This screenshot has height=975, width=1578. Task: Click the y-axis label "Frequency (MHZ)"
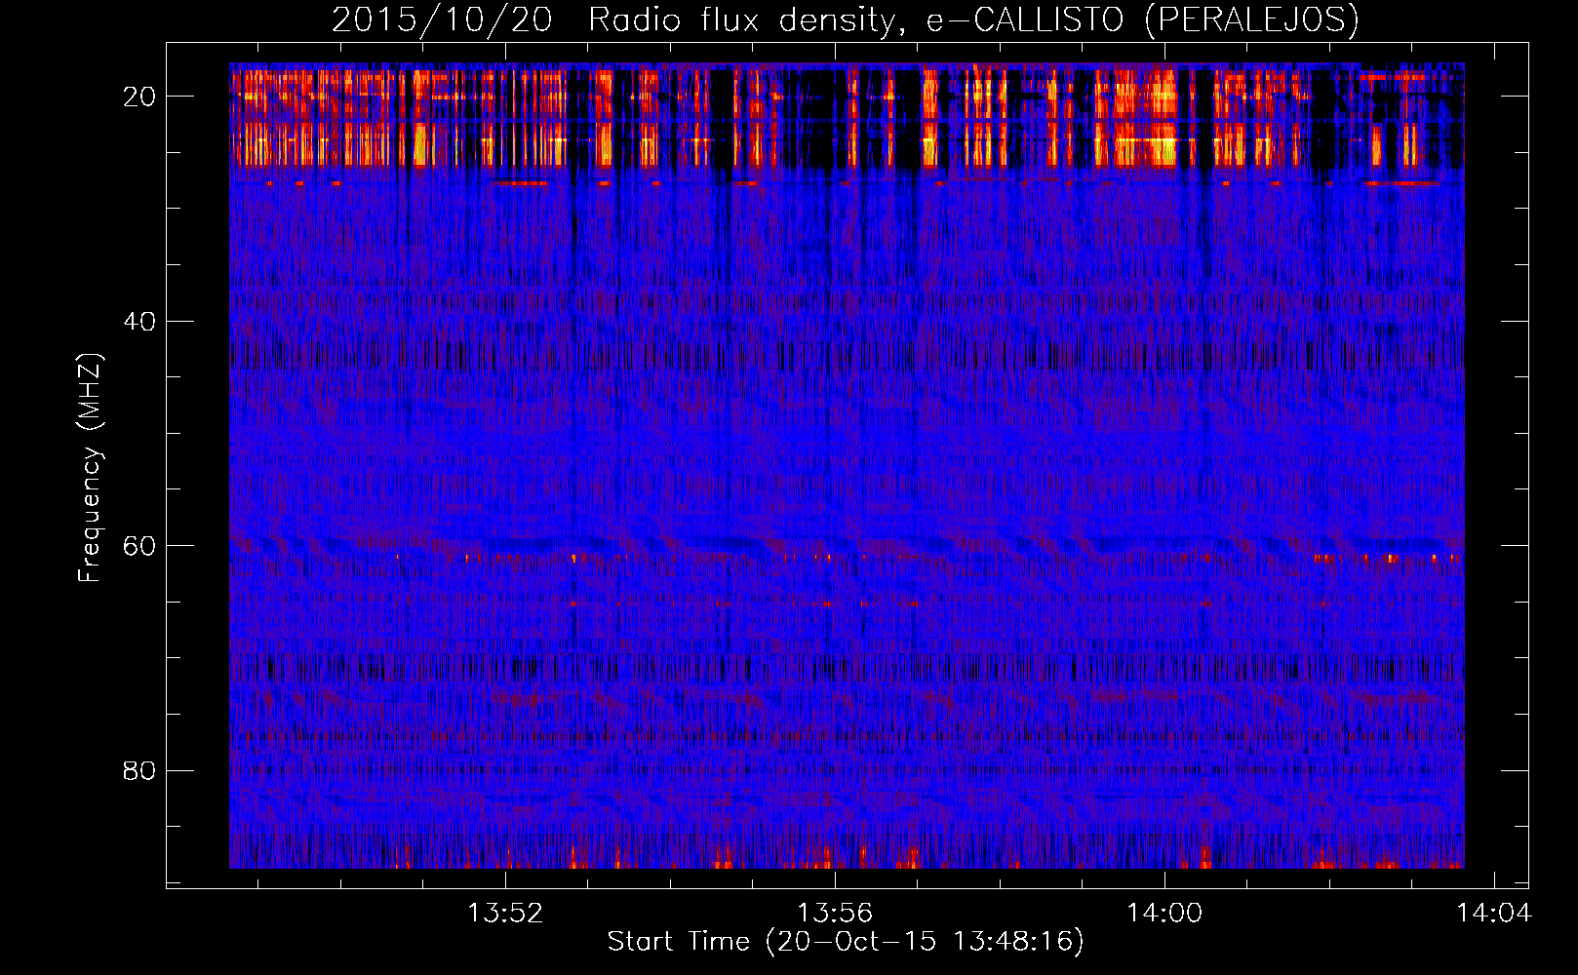point(90,468)
